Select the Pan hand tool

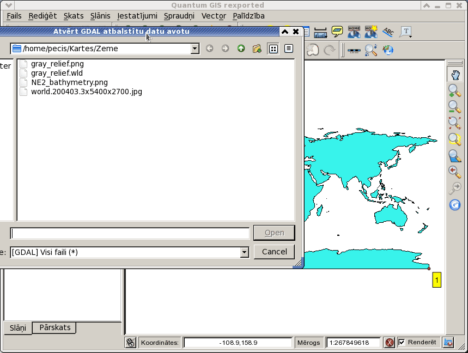pyautogui.click(x=455, y=75)
